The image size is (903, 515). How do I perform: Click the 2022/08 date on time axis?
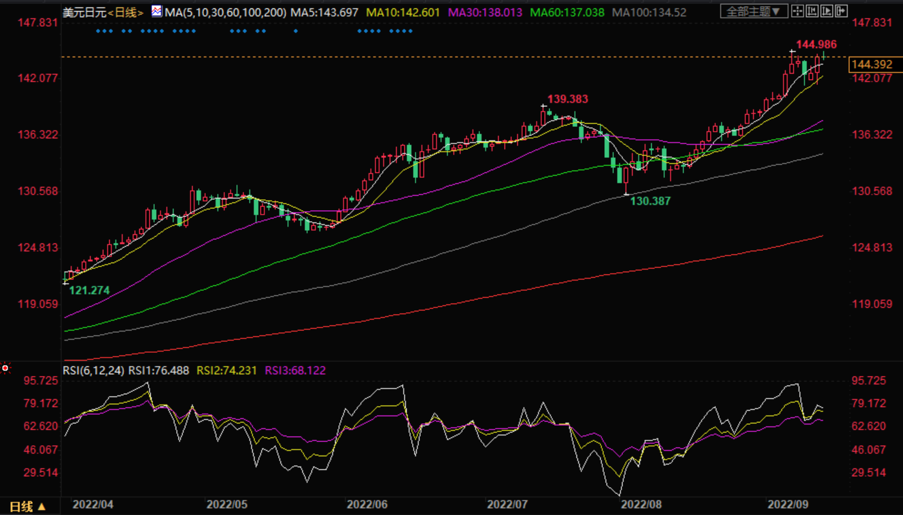641,505
